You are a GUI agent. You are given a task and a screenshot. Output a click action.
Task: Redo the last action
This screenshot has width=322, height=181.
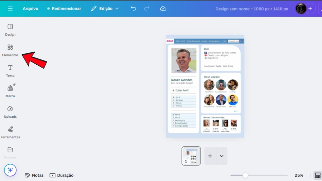147,8
